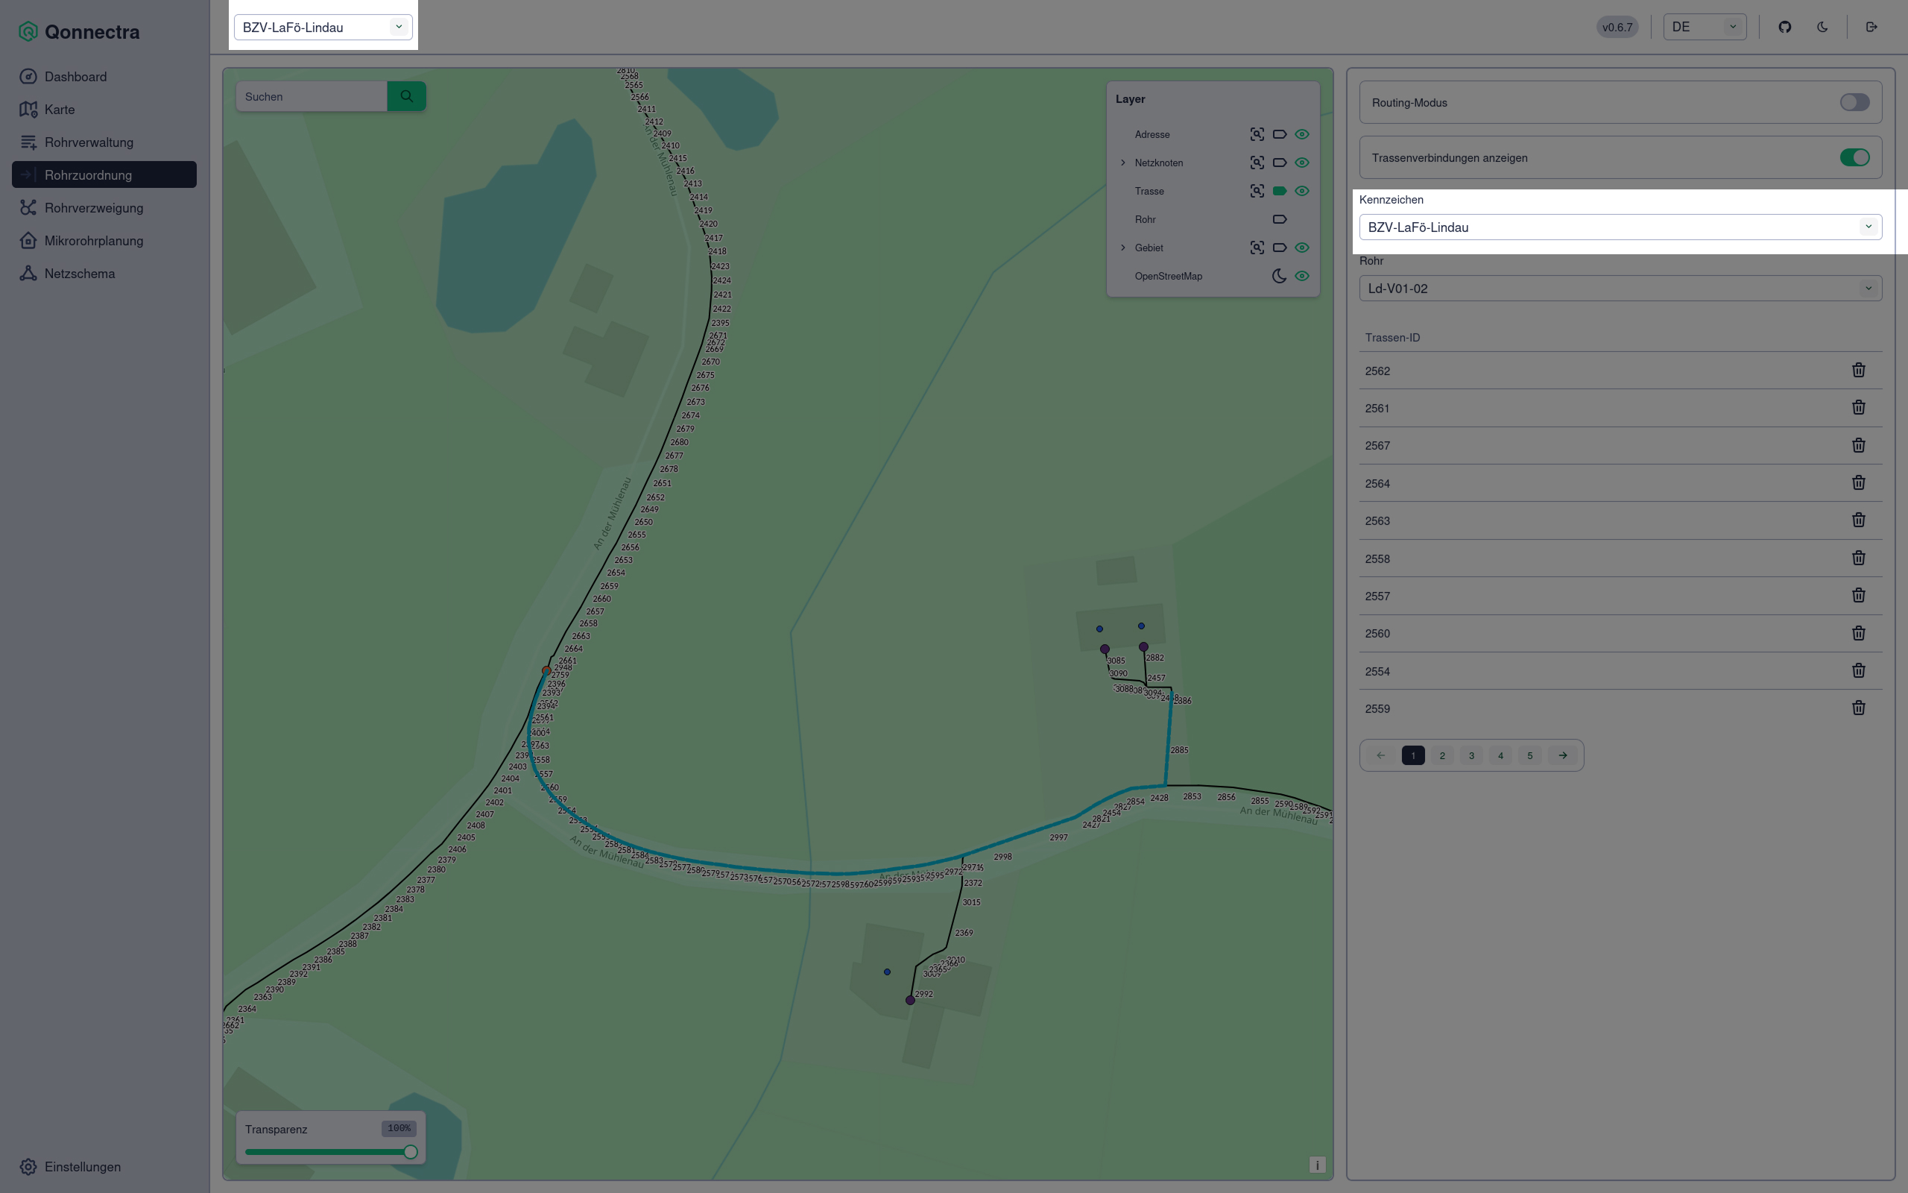The height and width of the screenshot is (1193, 1908).
Task: Open GitHub repository icon in header
Action: (1785, 27)
